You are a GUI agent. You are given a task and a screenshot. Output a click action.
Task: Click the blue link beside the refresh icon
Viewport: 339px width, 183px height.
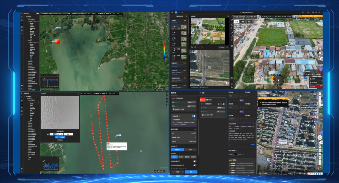tap(253, 144)
